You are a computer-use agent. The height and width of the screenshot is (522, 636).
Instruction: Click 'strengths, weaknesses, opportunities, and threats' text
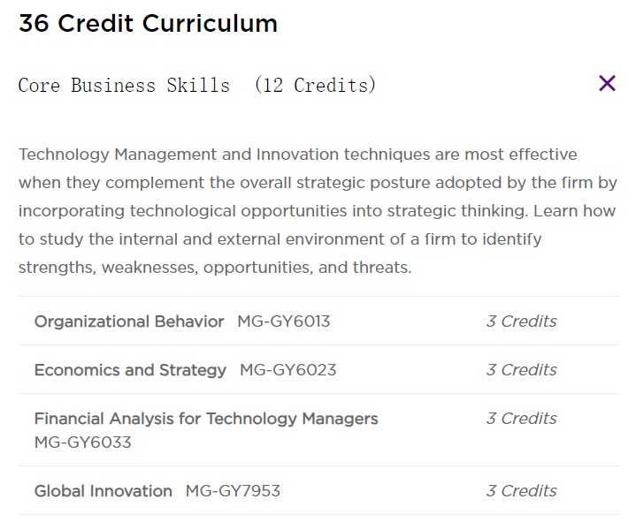point(215,268)
